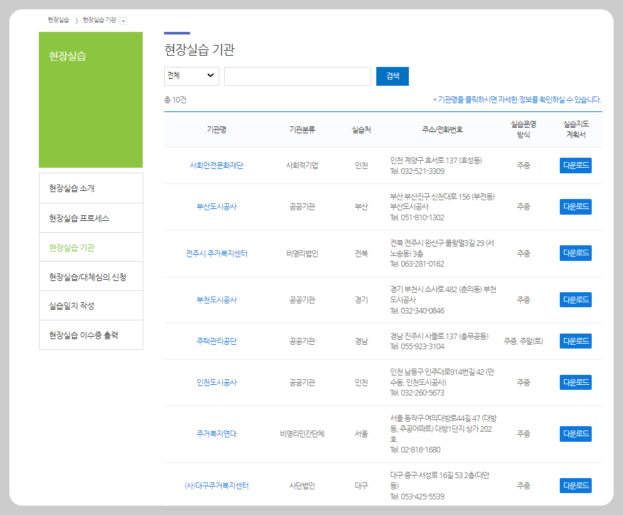Download the plan for 부산도시공사

pyautogui.click(x=575, y=207)
